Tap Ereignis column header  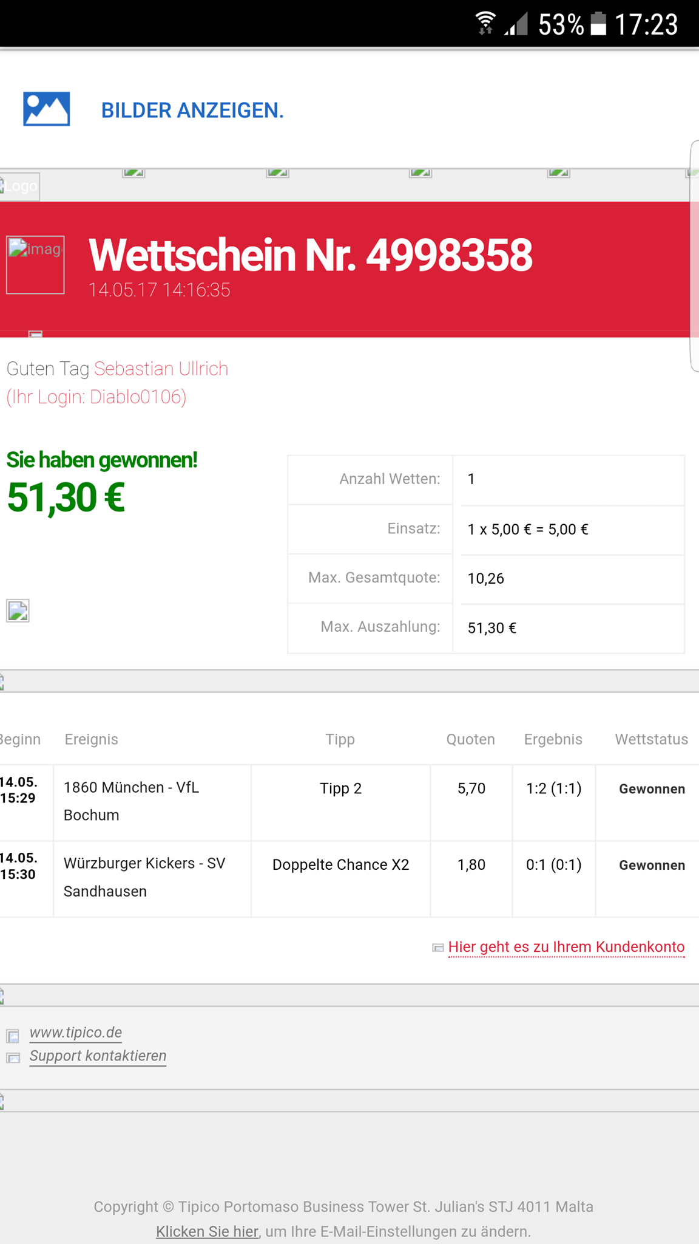(x=92, y=739)
